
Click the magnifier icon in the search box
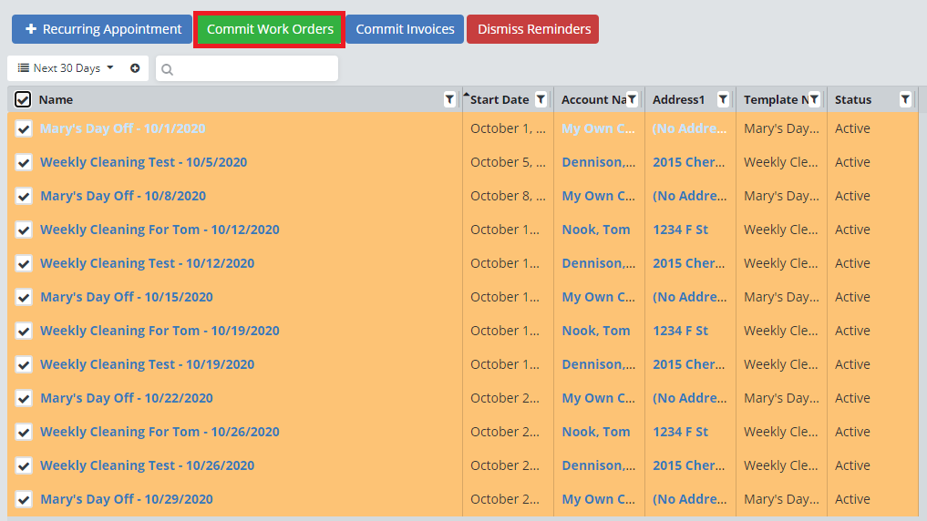tap(168, 69)
